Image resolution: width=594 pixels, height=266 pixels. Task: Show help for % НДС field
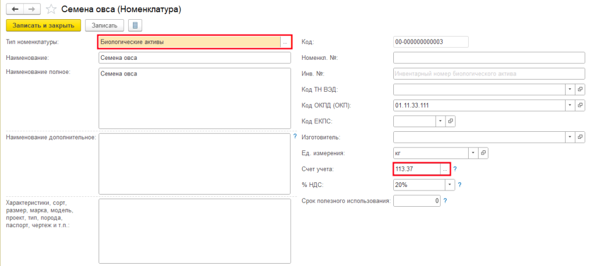[x=459, y=185]
